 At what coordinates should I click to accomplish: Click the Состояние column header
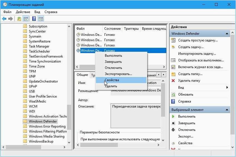[112, 29]
